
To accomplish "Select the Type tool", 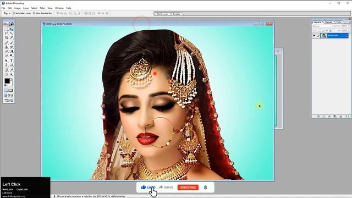I will (x=11, y=61).
